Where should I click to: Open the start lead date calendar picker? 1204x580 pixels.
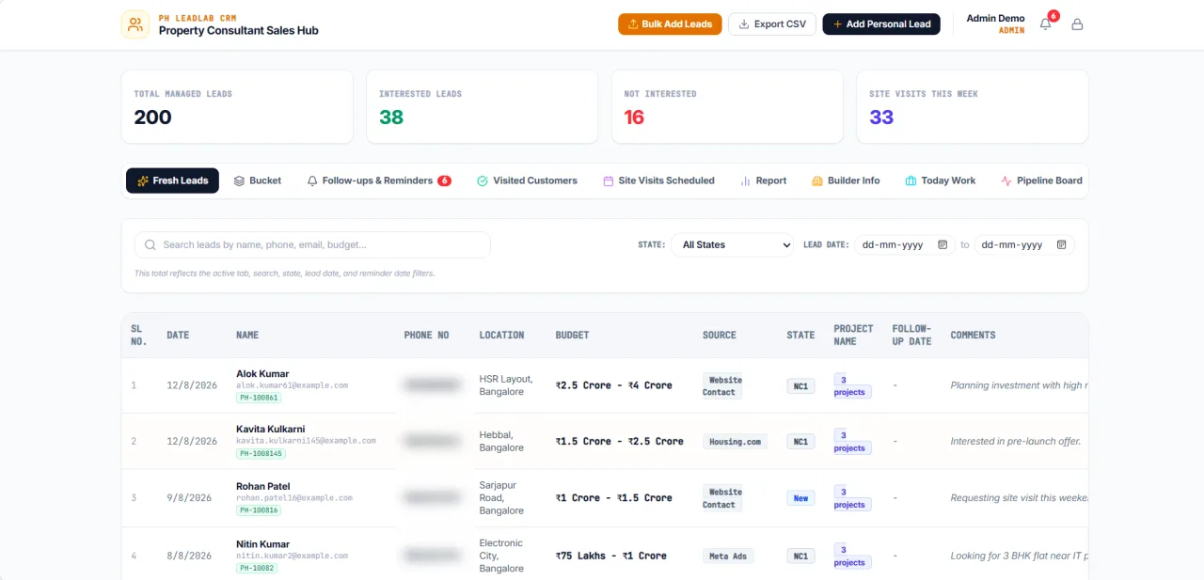tap(943, 244)
